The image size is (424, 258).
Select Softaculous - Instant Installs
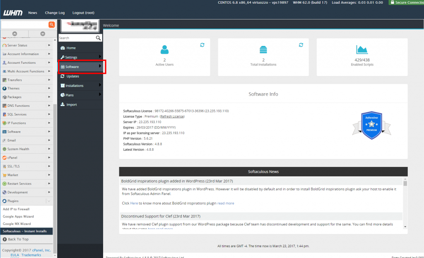coord(26,231)
